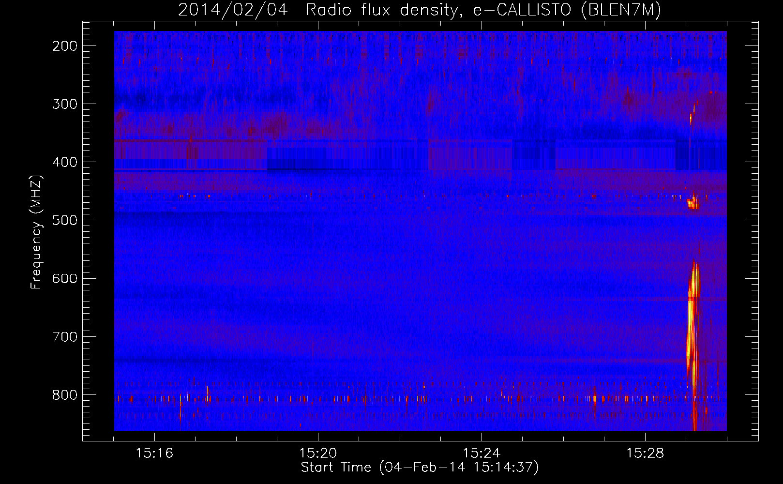Click the 15:20 time tick label

(x=318, y=454)
